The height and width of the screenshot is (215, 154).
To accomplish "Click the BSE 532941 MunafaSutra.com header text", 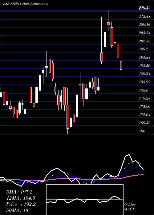I will point(26,4).
